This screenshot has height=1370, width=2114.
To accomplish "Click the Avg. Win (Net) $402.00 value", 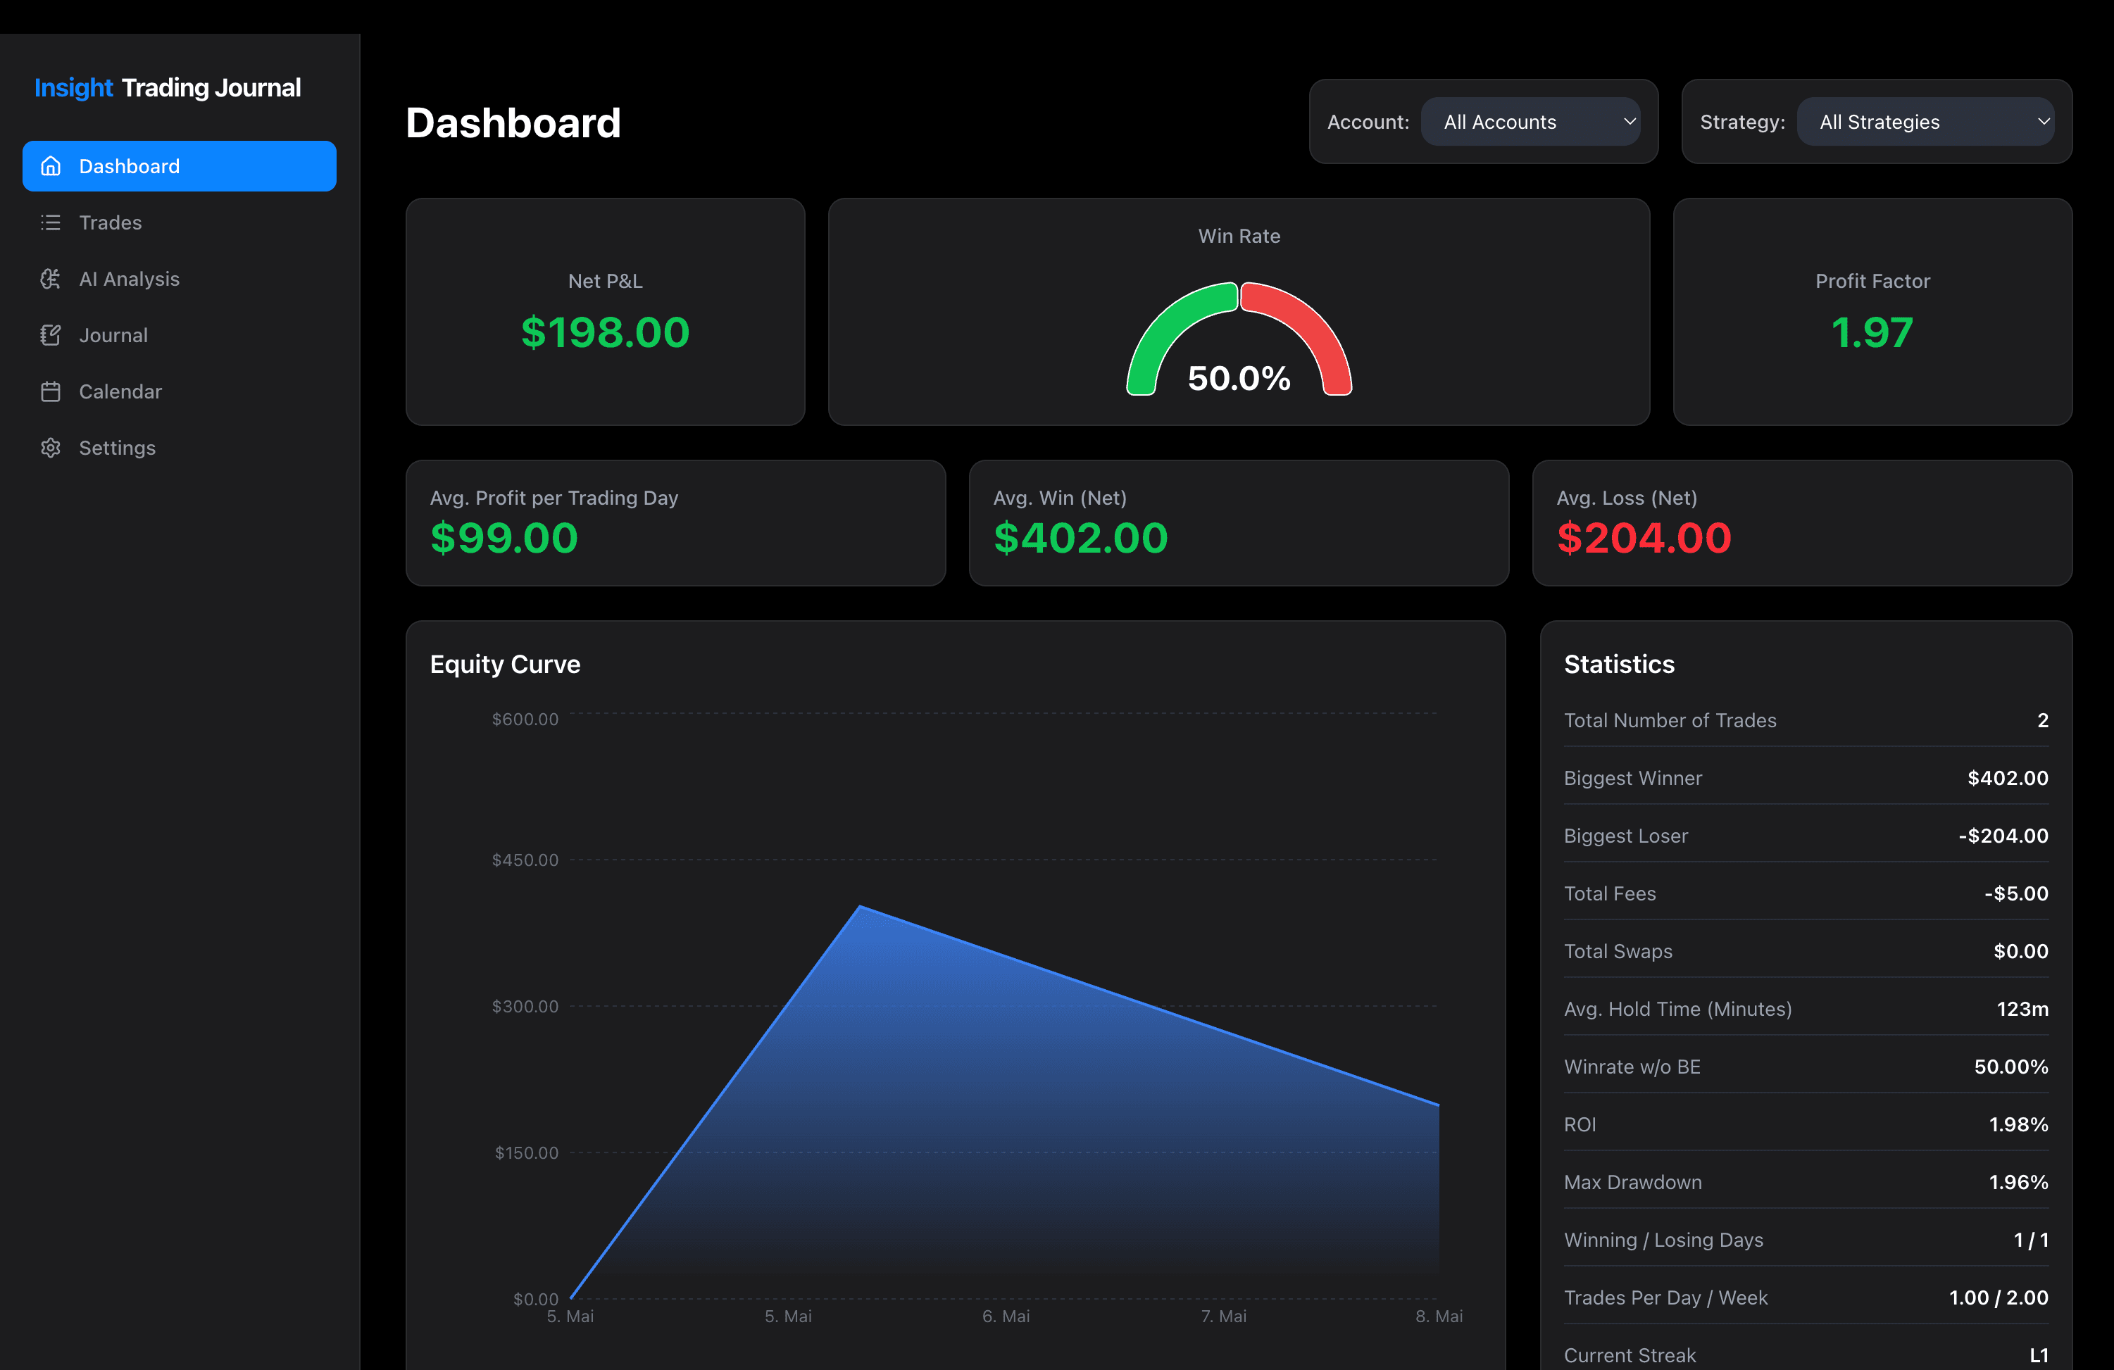I will pos(1080,538).
